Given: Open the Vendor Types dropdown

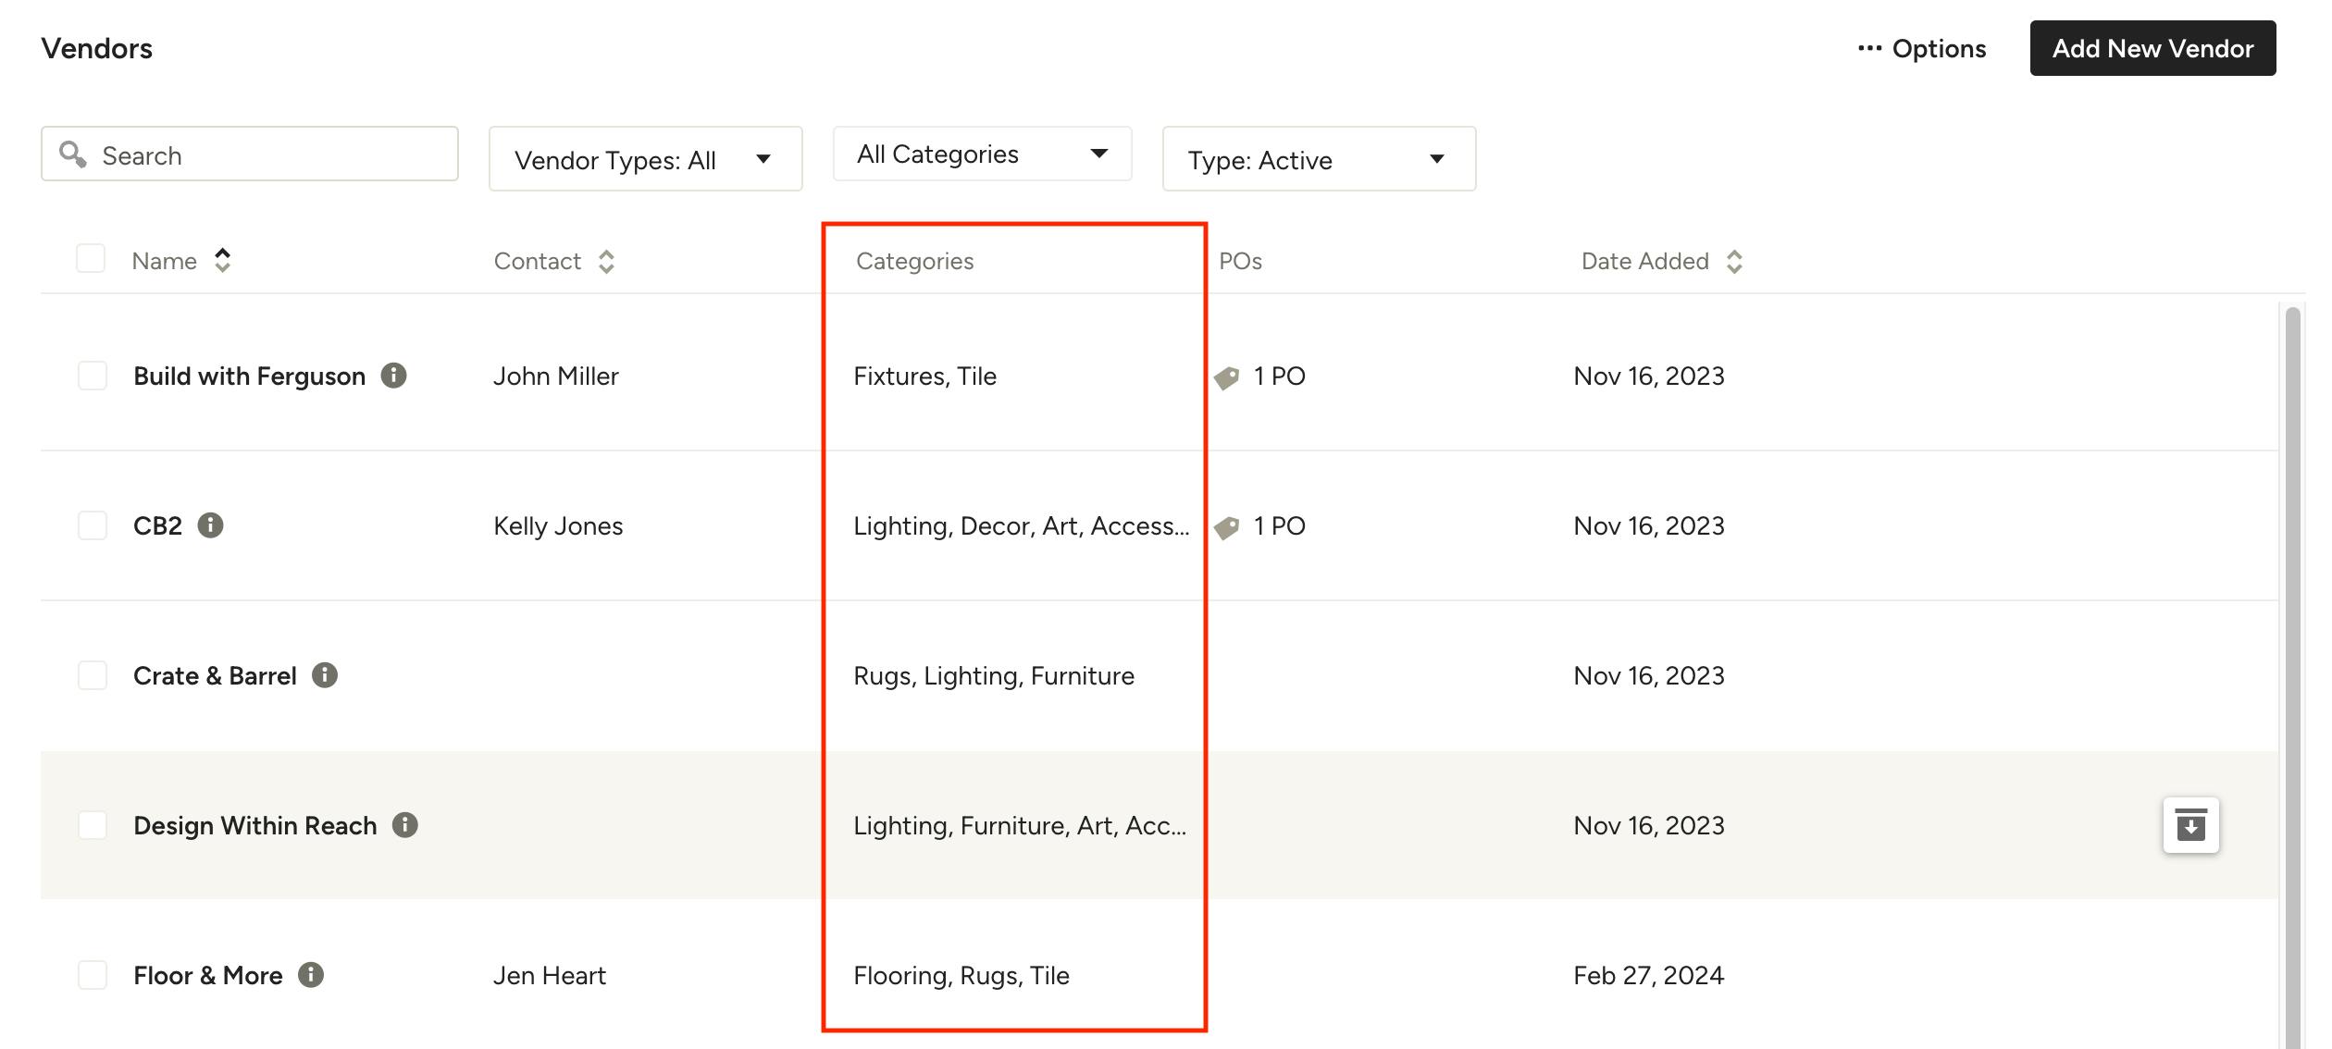Looking at the screenshot, I should coord(645,158).
